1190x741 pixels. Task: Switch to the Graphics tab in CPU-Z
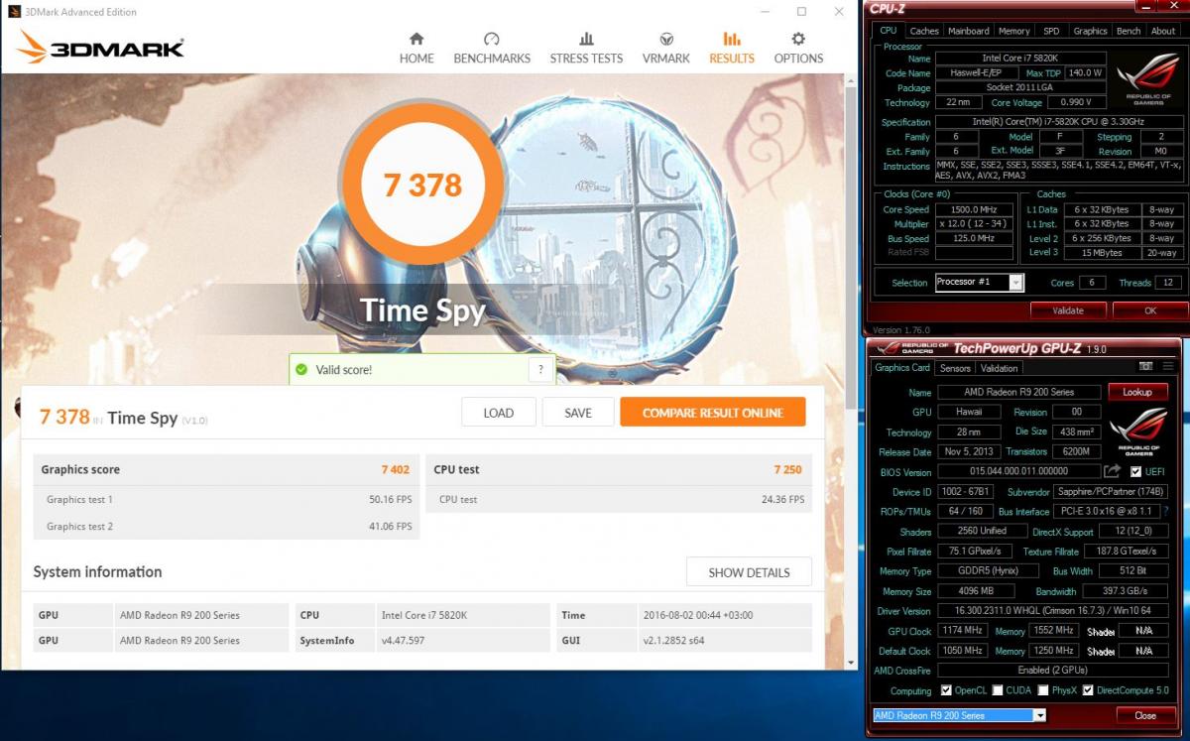(x=1090, y=31)
